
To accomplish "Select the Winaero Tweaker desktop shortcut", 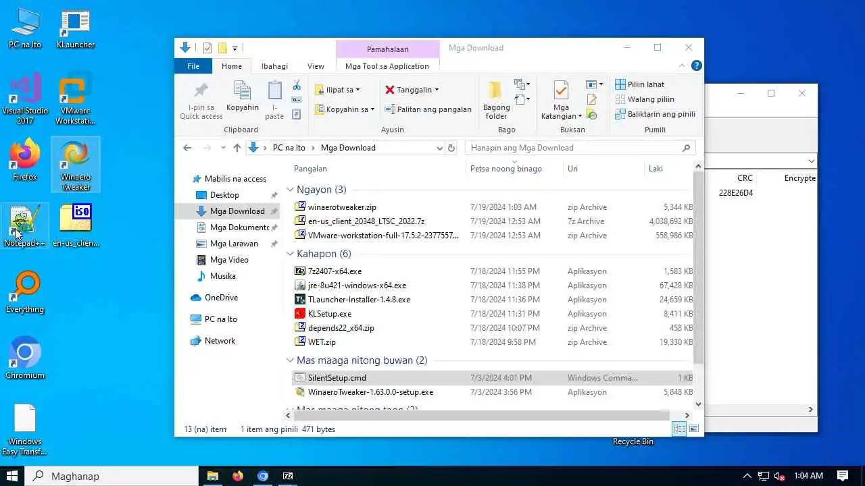I will coord(76,165).
